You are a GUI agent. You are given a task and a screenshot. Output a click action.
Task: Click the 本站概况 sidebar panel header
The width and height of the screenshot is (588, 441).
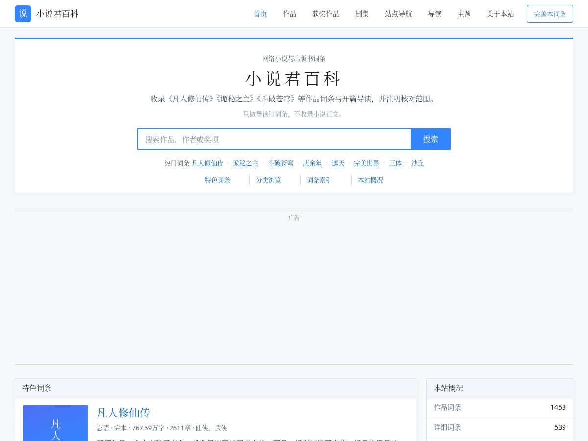pyautogui.click(x=500, y=388)
